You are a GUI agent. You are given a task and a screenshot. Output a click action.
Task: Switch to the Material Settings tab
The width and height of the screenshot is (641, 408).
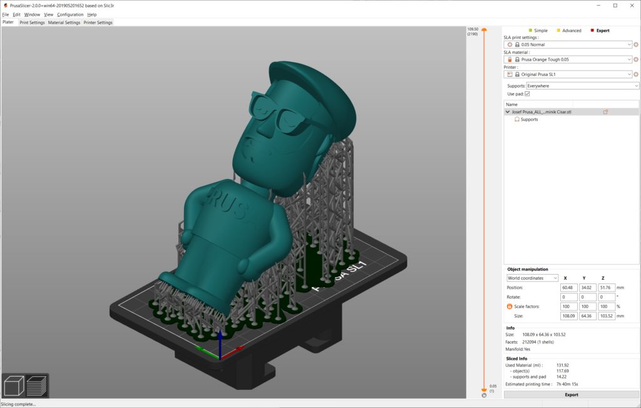(64, 23)
